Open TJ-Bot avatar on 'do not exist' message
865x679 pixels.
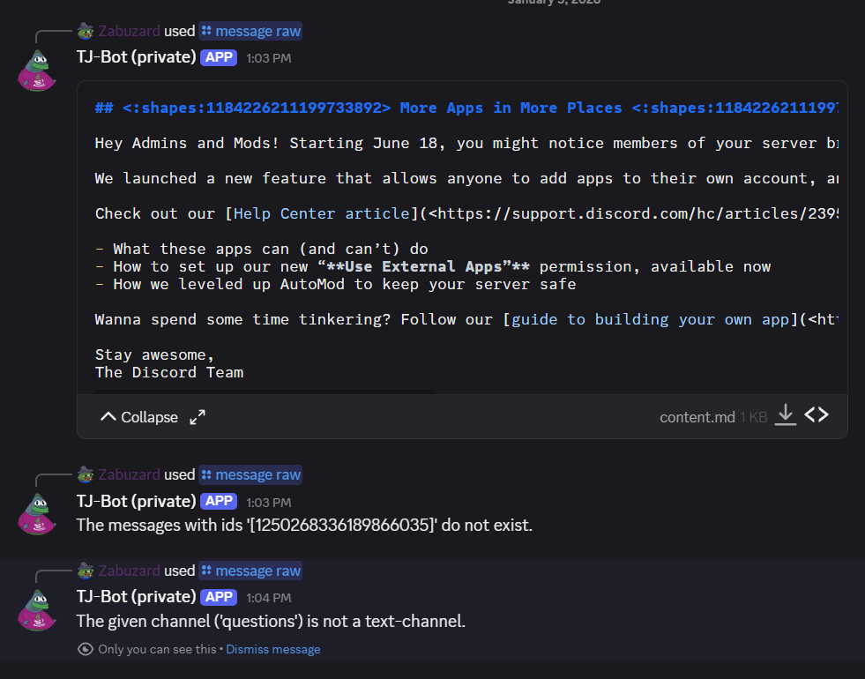(x=37, y=514)
